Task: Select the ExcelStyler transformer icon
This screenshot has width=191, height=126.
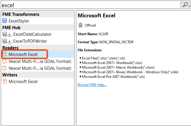Action: (x=5, y=21)
